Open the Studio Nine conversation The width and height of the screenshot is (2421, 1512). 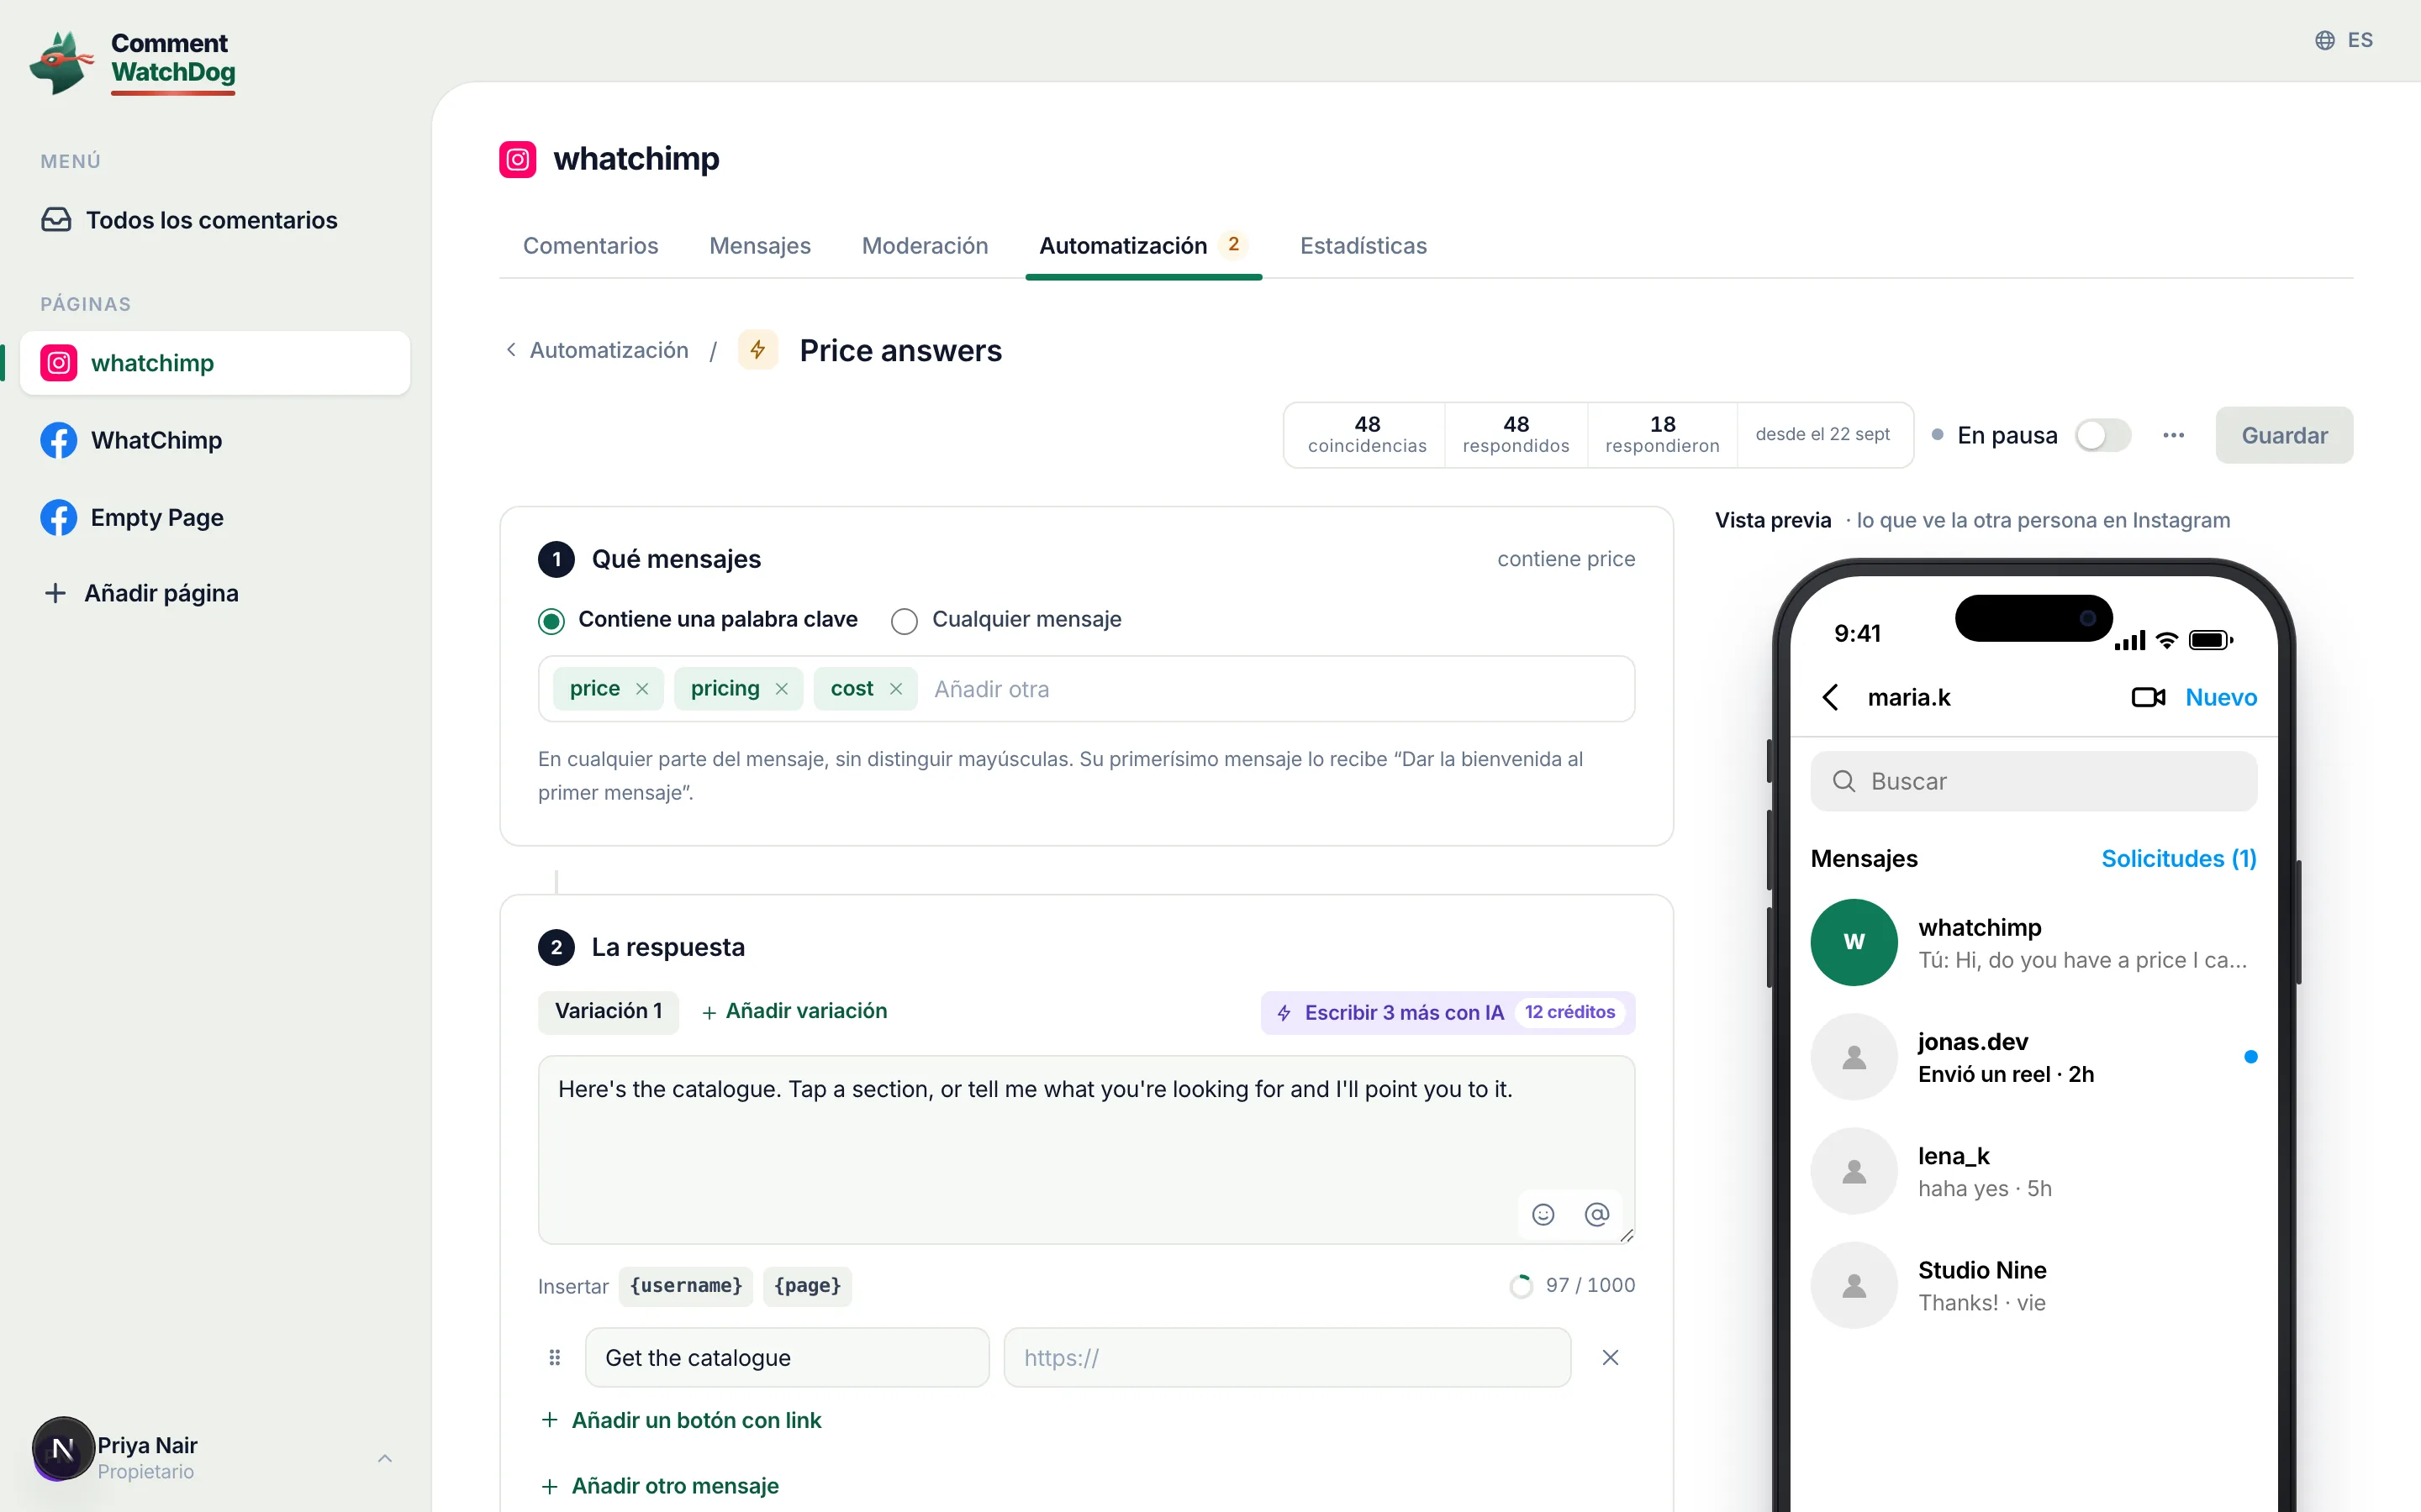2033,1286
